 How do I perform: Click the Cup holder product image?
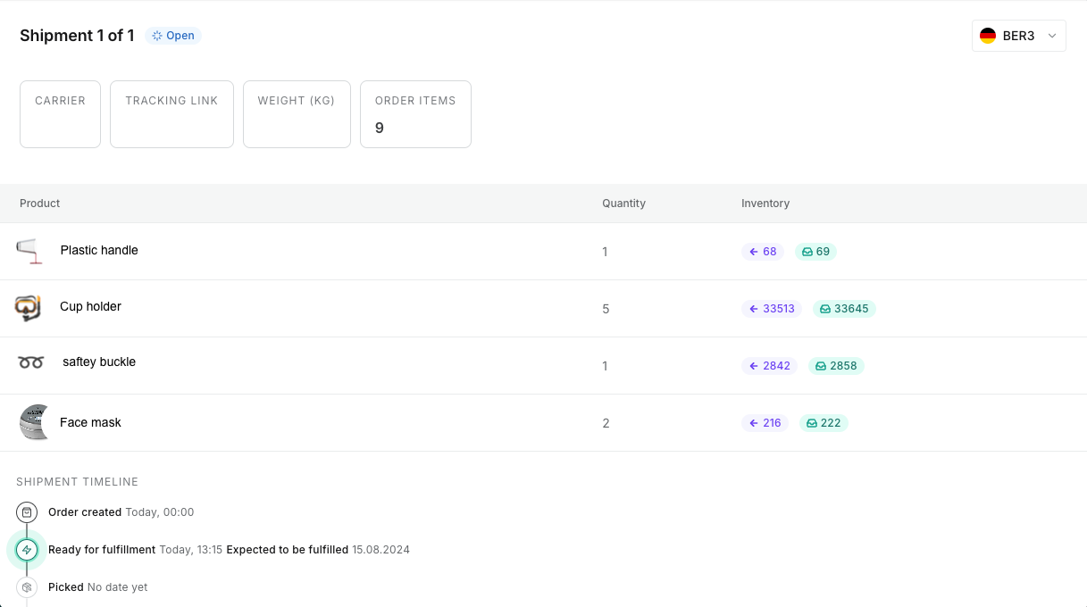tap(29, 308)
